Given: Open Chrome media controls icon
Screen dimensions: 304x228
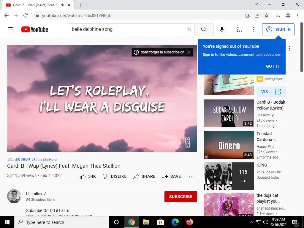Looking at the screenshot, I should click(x=278, y=15).
